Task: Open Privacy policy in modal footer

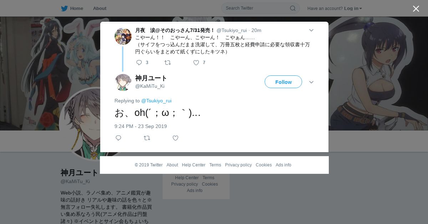Action: 238,165
